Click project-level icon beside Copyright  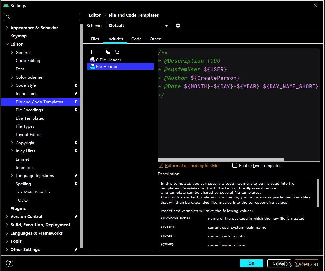click(76, 143)
